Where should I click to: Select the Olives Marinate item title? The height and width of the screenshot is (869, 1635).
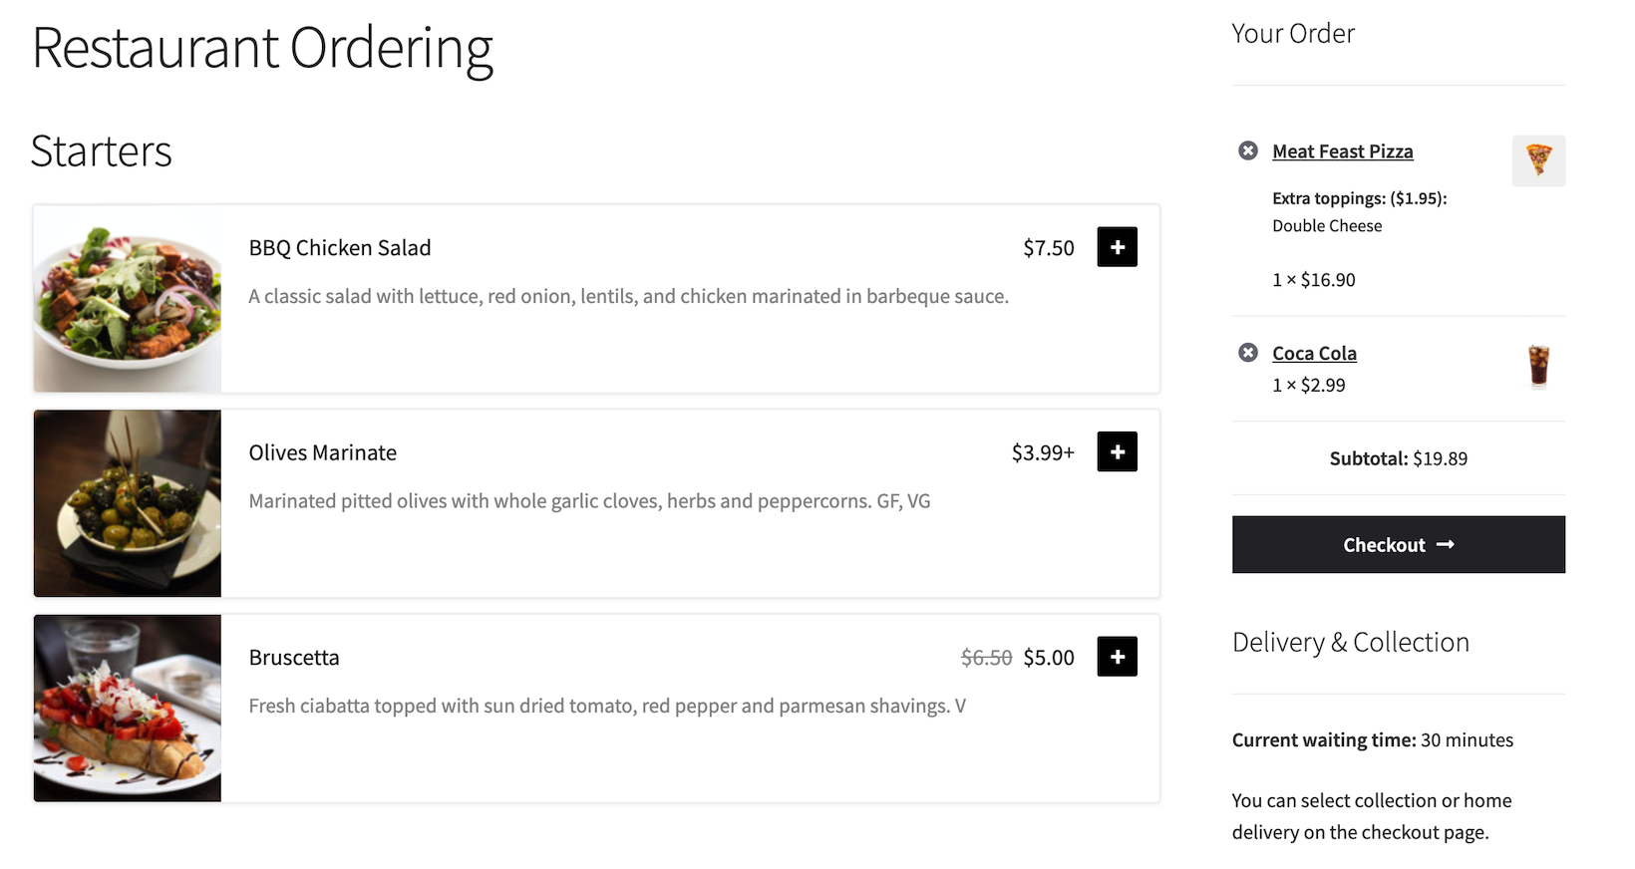[x=322, y=451]
